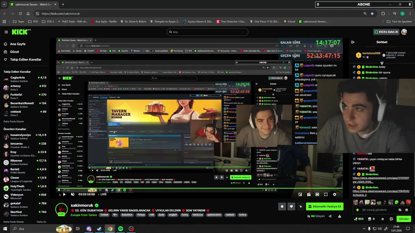Open Chrome profile S avatar
This screenshot has width=415, height=233.
click(x=402, y=14)
